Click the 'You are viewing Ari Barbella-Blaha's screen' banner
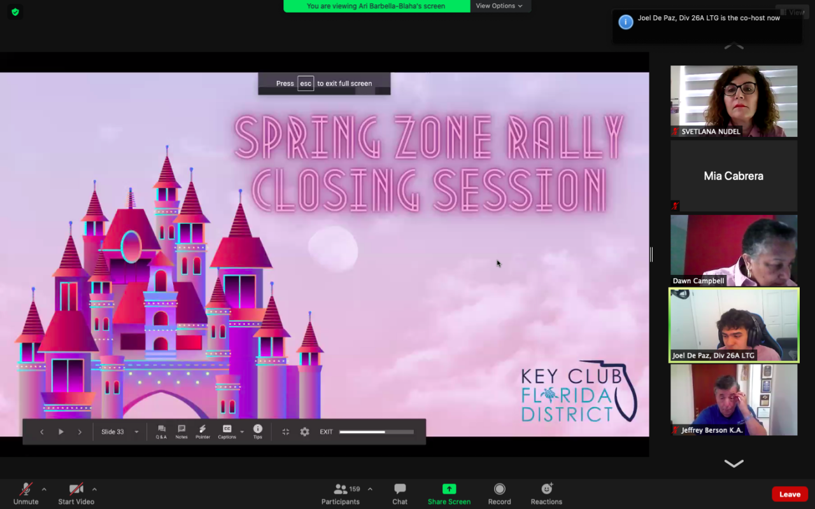Viewport: 815px width, 509px height. coord(376,6)
